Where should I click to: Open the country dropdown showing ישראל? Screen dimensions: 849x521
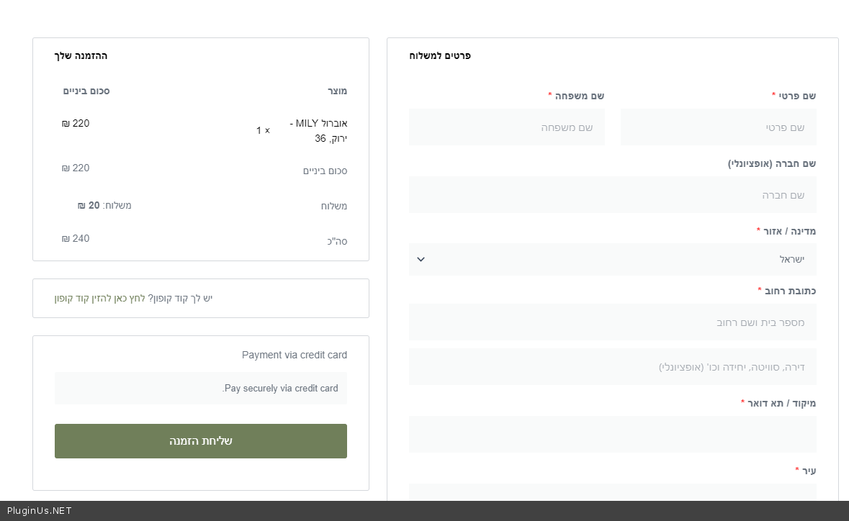612,259
